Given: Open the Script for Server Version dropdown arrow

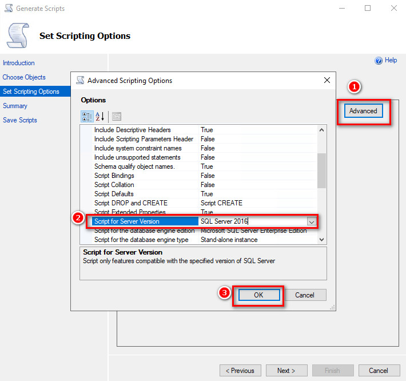Looking at the screenshot, I should pyautogui.click(x=312, y=222).
